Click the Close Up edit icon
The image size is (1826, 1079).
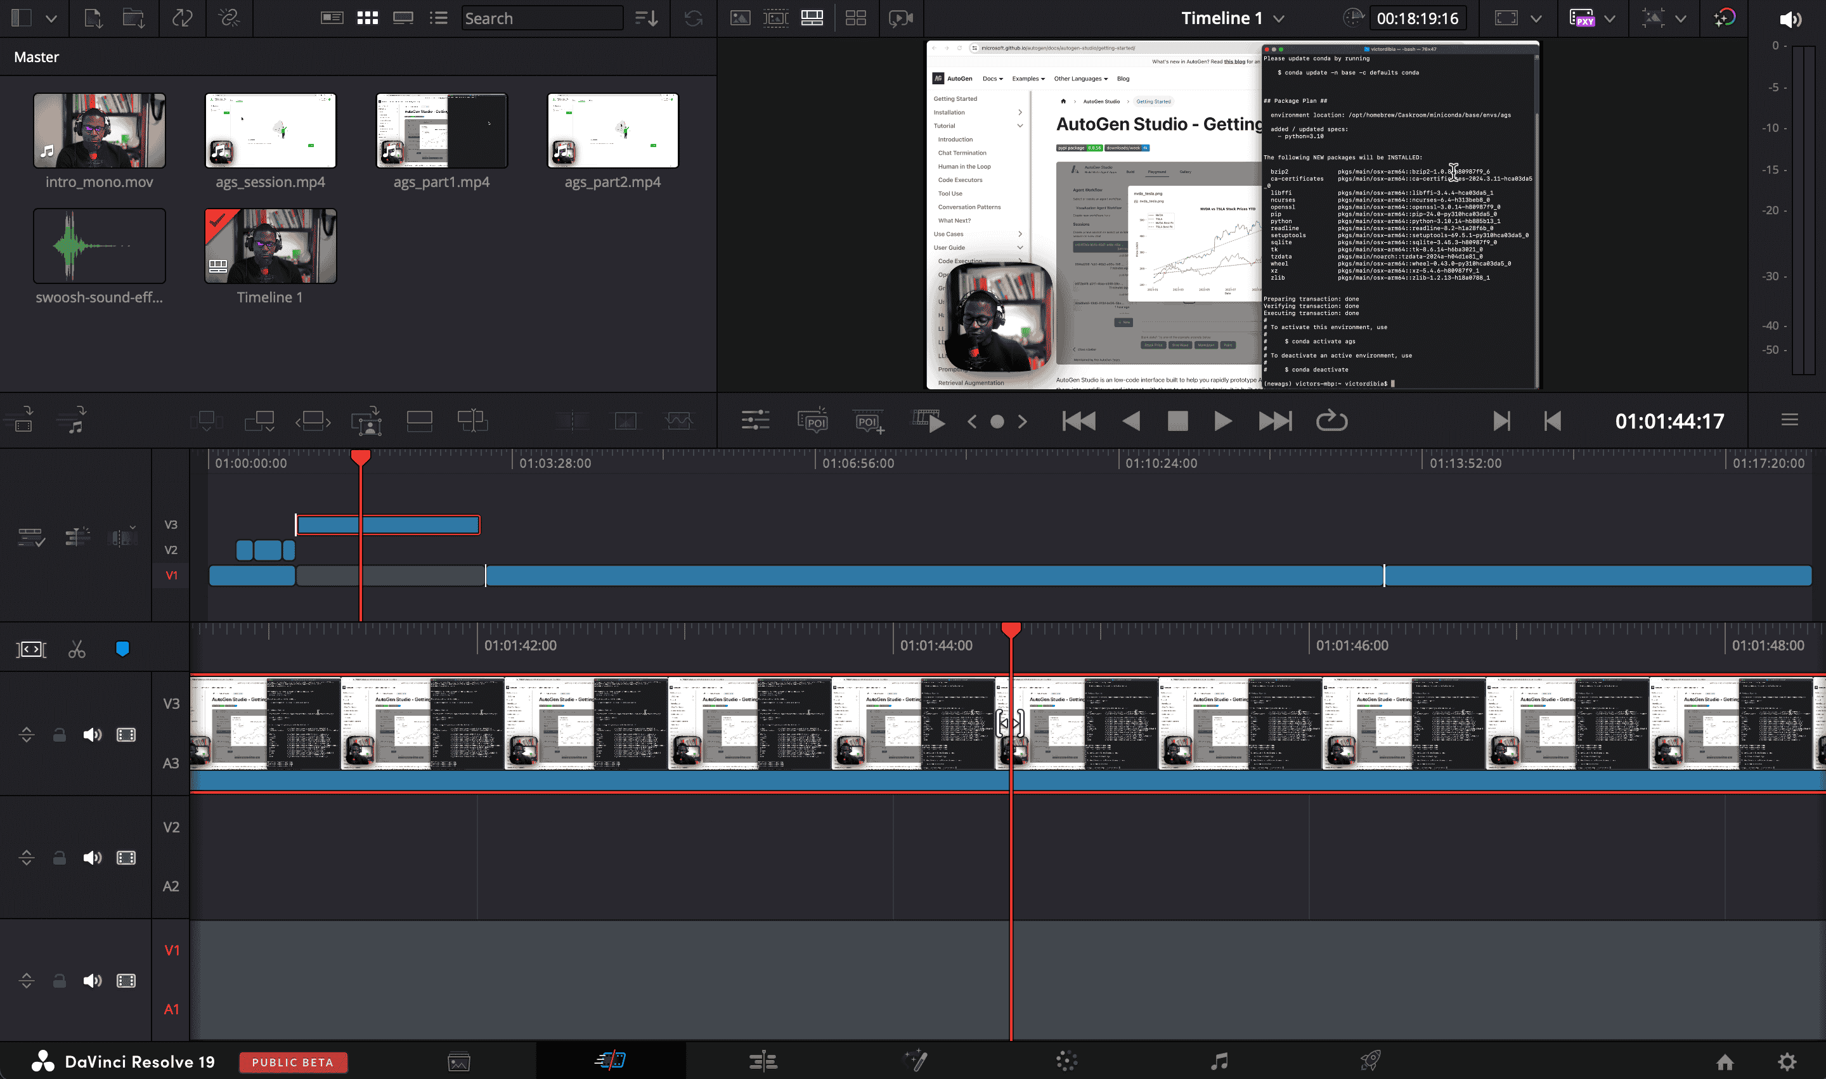pyautogui.click(x=366, y=420)
